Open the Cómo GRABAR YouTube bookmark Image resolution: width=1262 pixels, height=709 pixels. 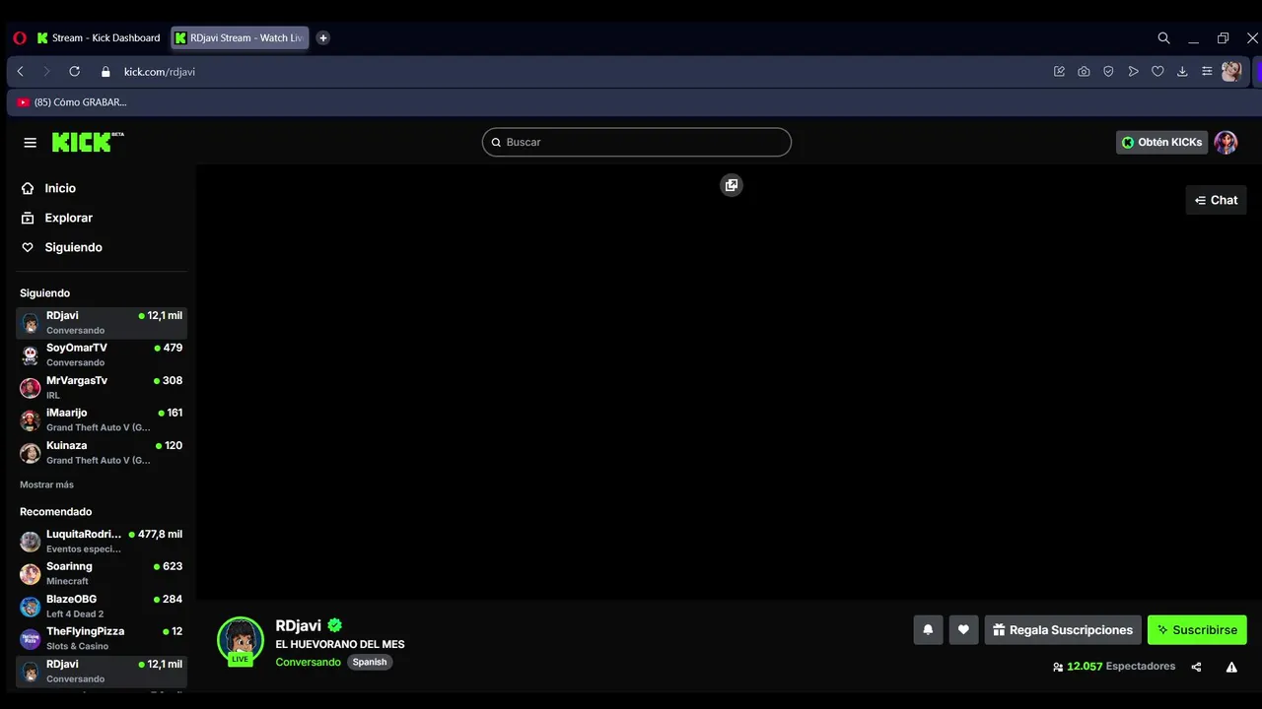click(72, 101)
